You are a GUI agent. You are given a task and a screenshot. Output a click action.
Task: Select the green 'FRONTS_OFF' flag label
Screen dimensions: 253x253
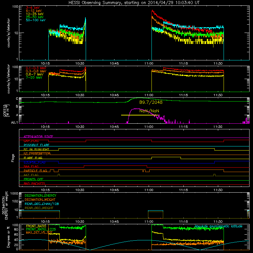34,179
